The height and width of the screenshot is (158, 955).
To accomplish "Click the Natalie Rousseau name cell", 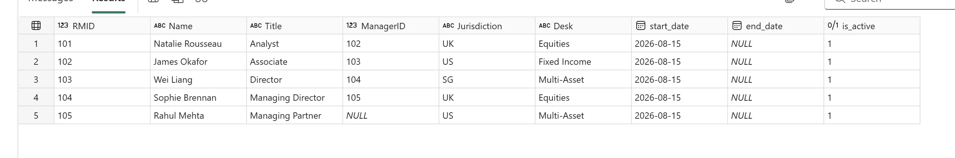I will [198, 44].
